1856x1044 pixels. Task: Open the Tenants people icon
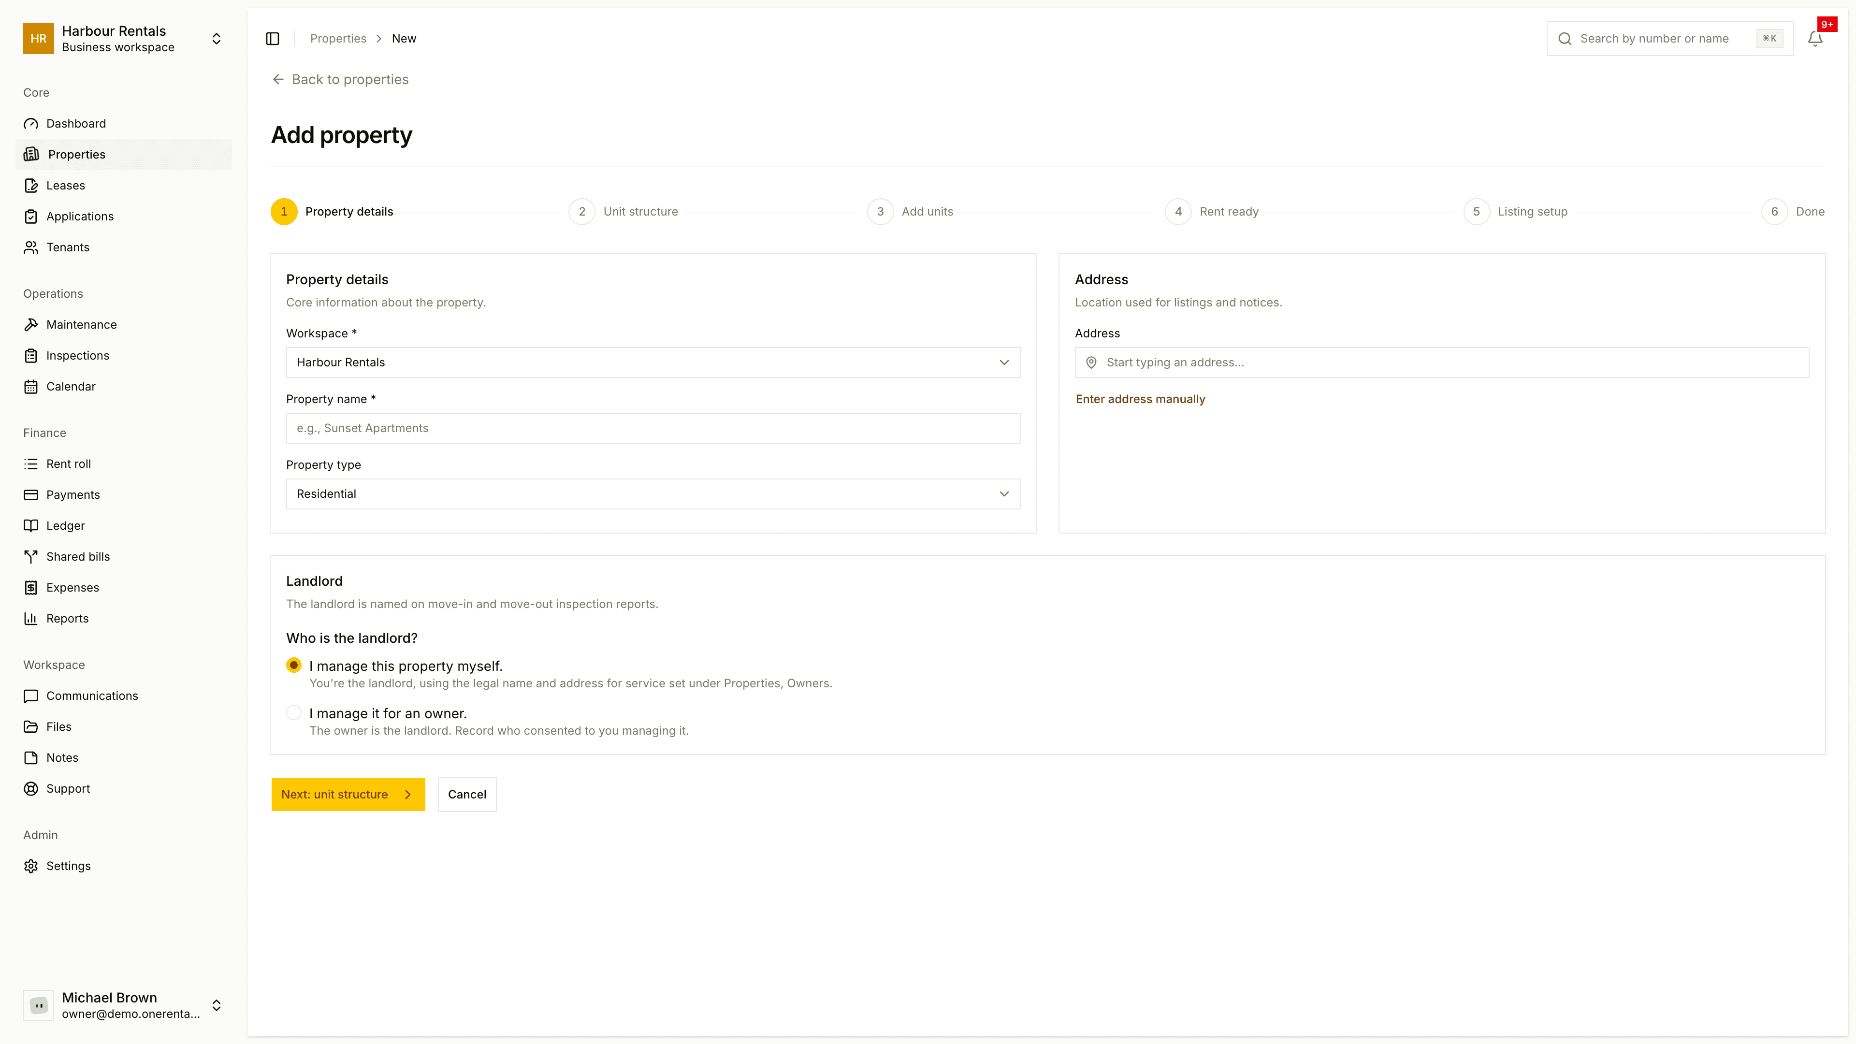pyautogui.click(x=31, y=248)
